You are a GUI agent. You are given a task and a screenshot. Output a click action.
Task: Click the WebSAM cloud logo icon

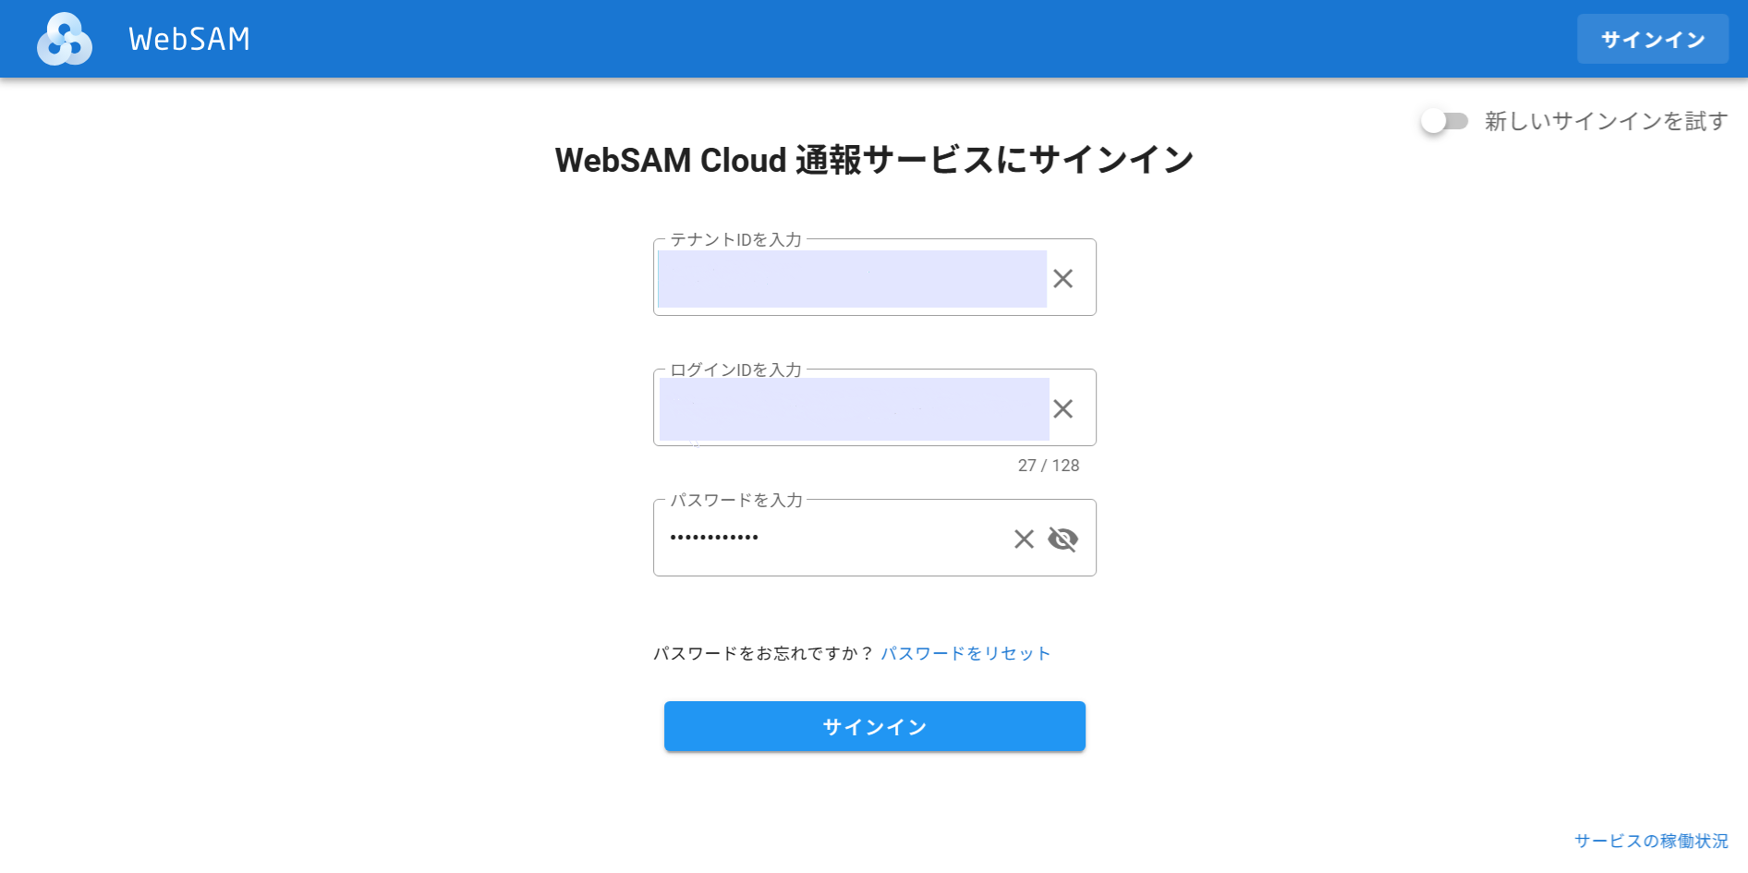point(64,39)
